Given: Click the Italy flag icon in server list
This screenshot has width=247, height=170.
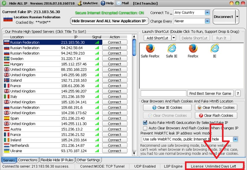Looking at the screenshot, I should coord(6,96).
